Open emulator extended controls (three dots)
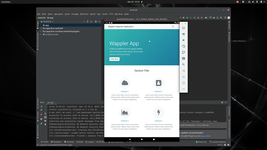 tap(183, 89)
